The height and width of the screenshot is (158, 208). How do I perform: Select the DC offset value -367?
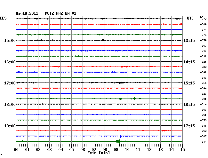coord(203,136)
